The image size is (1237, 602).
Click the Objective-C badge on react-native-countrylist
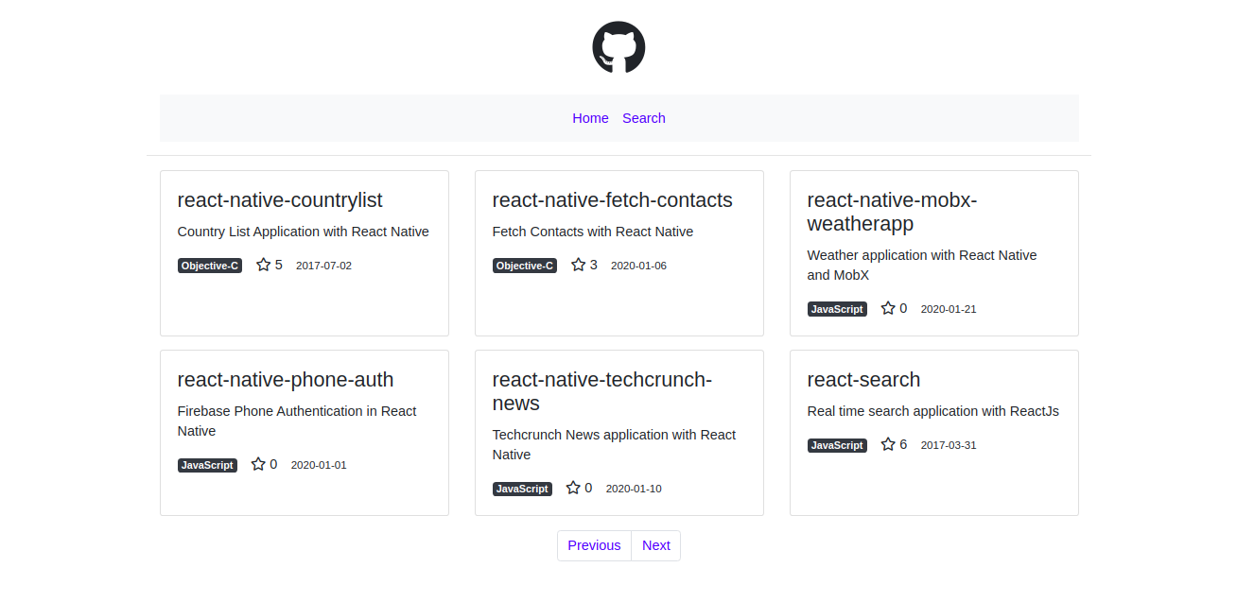[x=210, y=267]
